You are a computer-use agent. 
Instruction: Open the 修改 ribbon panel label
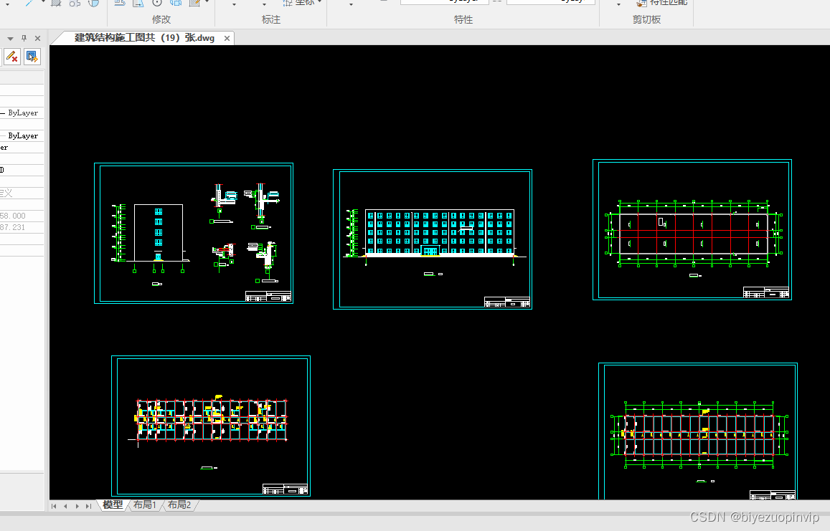[161, 19]
